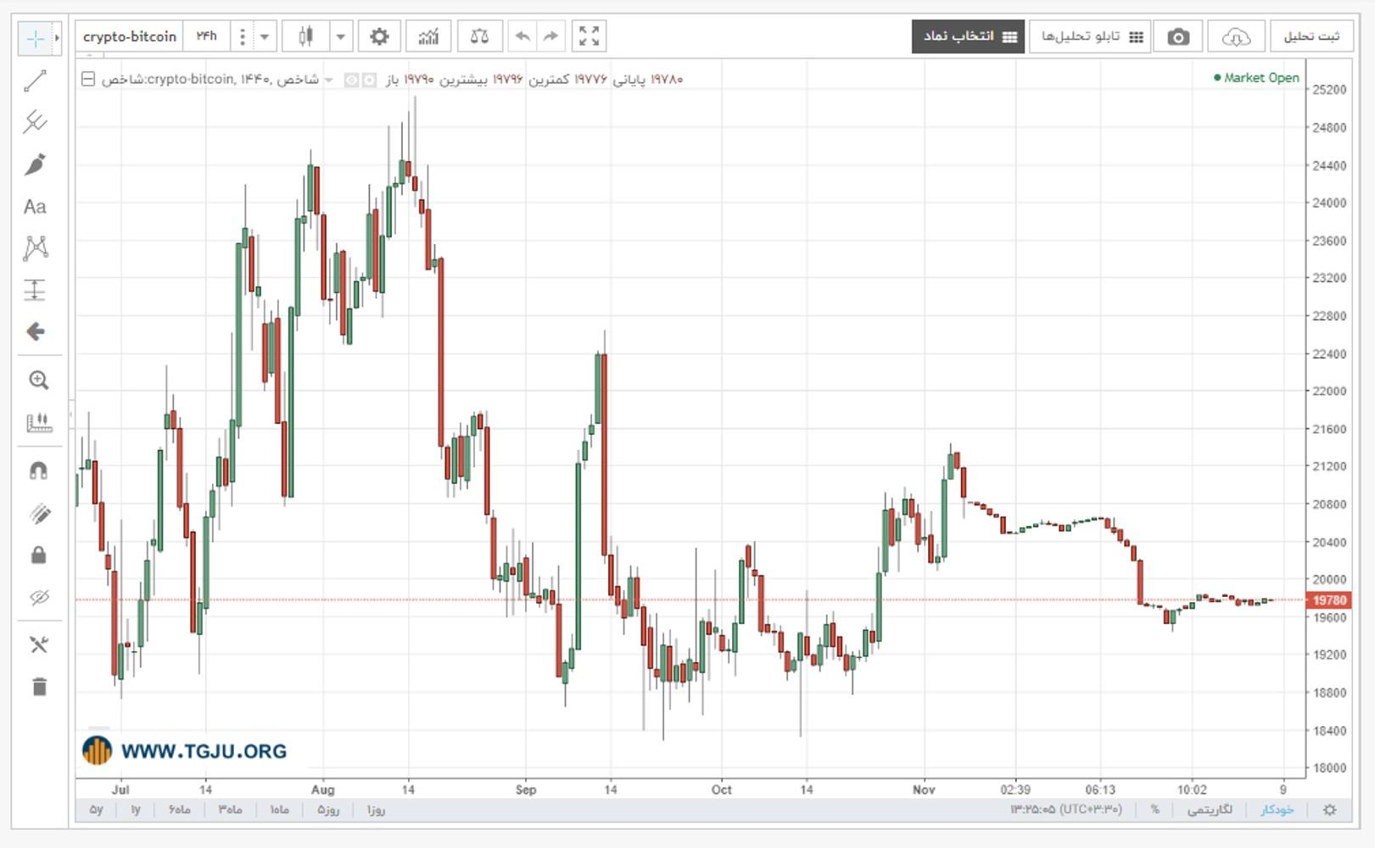Select the ۵روز time range
The width and height of the screenshot is (1375, 848).
click(x=328, y=810)
